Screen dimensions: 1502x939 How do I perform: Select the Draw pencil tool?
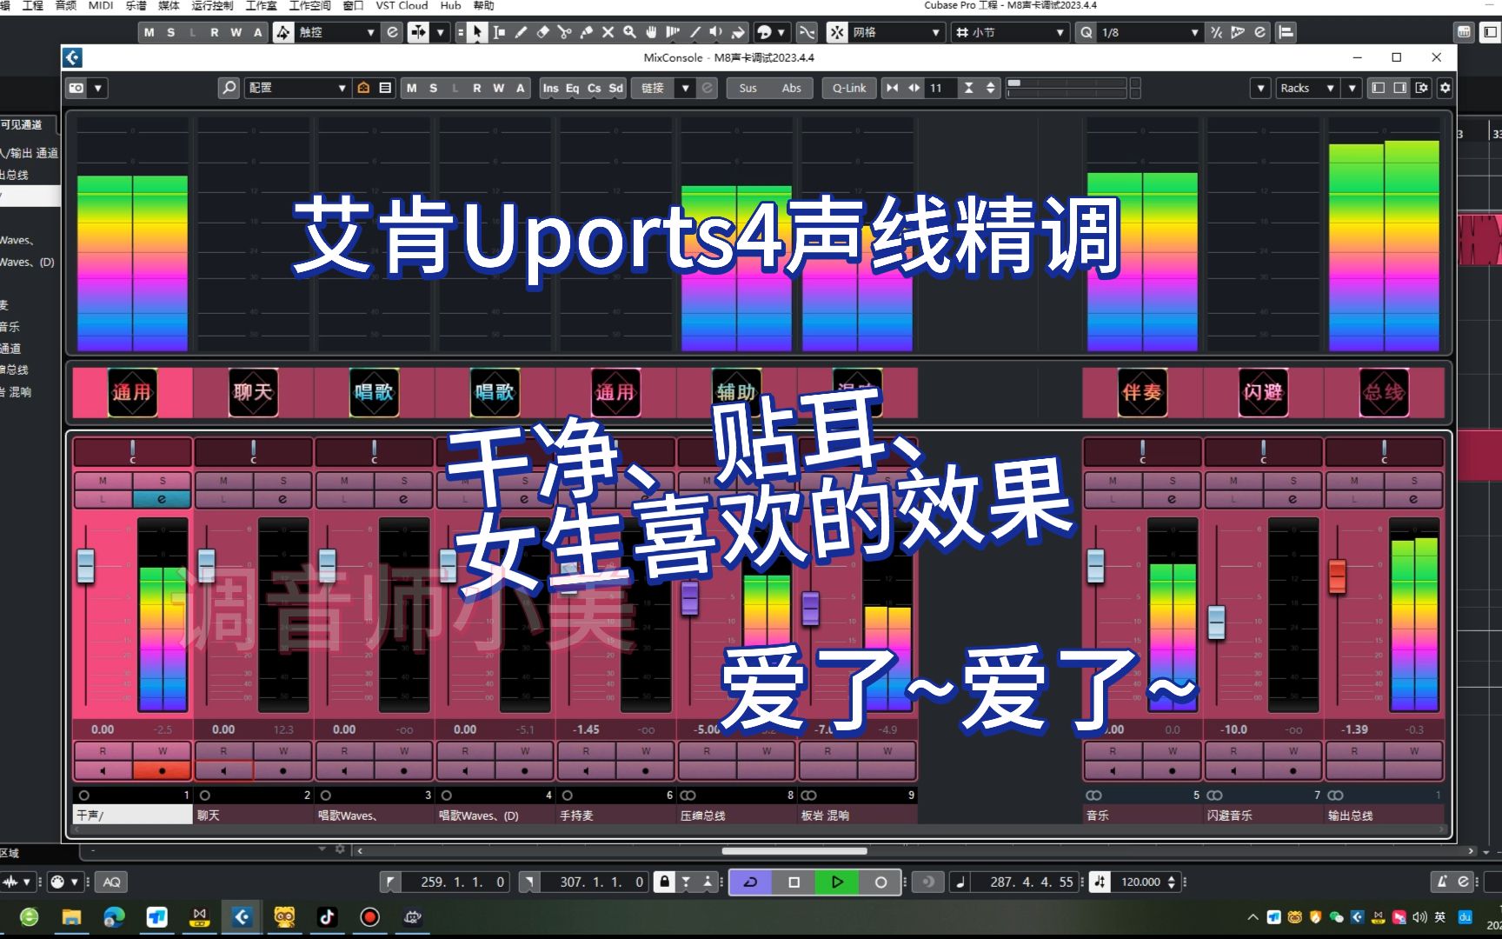pos(521,32)
